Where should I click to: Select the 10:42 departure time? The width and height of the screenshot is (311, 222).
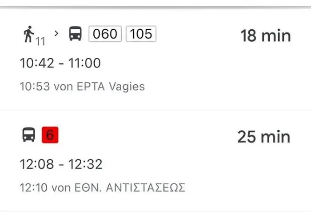37,63
